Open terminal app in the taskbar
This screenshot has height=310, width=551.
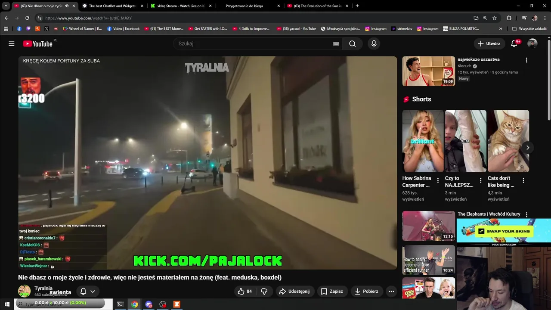pos(121,304)
